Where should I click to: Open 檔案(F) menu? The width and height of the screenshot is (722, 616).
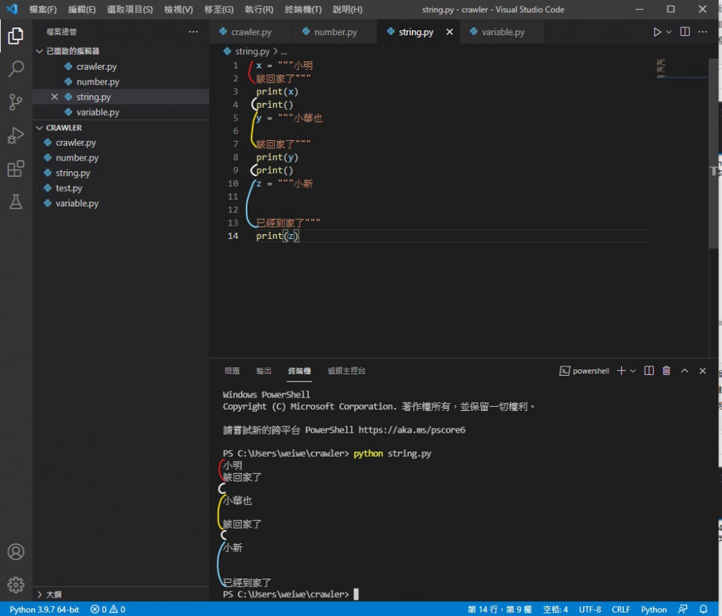coord(43,9)
